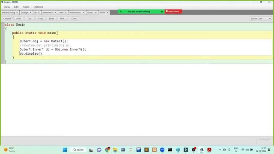The height and width of the screenshot is (154, 274).
Task: Click the battery tray icon
Action: click(251, 150)
